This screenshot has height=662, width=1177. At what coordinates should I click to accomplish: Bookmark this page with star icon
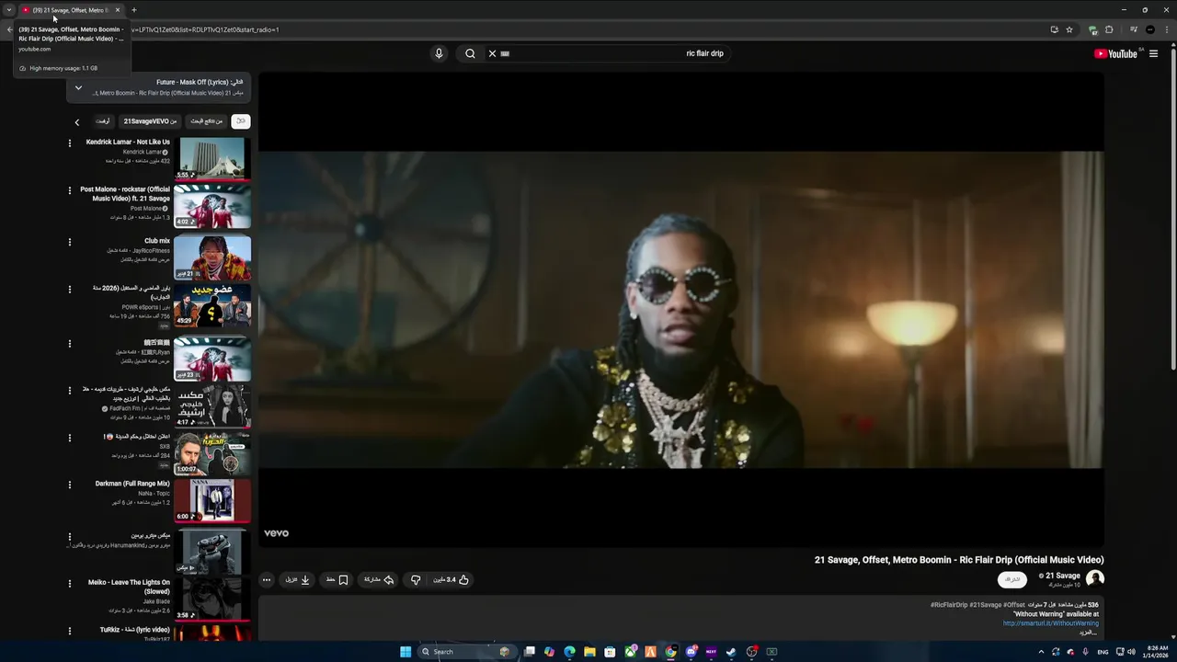point(1069,29)
